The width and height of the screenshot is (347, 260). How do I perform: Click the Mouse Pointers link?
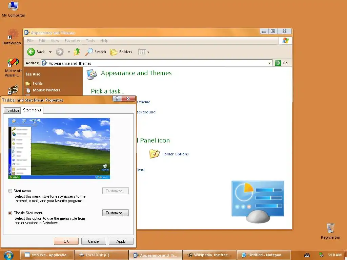(x=46, y=90)
